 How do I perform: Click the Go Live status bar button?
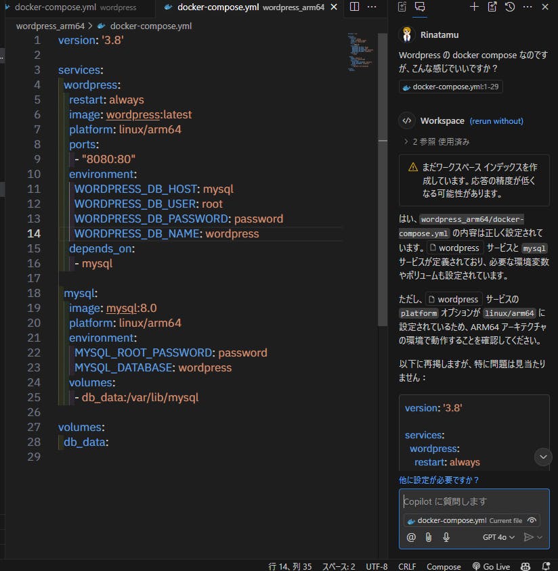[x=491, y=566]
